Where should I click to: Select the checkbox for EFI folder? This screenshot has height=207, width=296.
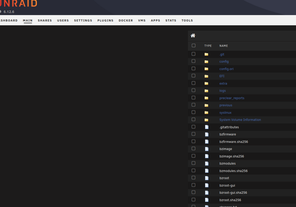pos(194,76)
